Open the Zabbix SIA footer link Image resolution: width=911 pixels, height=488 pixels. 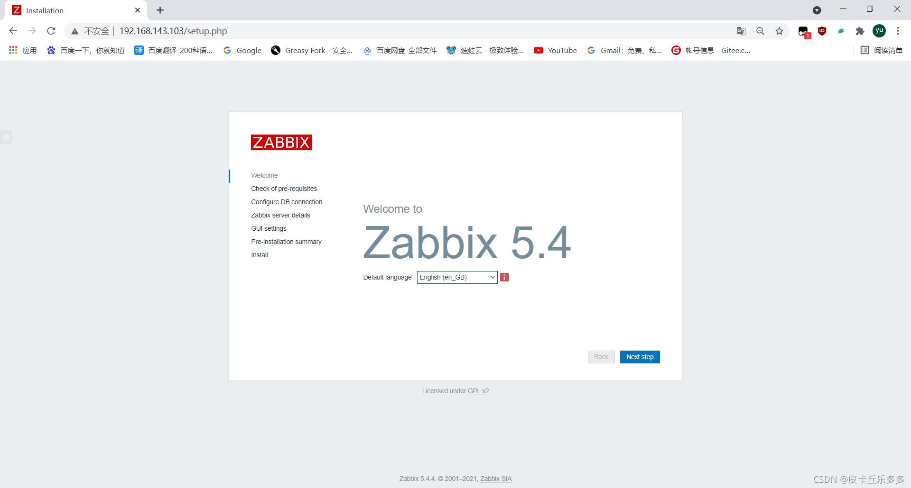pyautogui.click(x=496, y=479)
